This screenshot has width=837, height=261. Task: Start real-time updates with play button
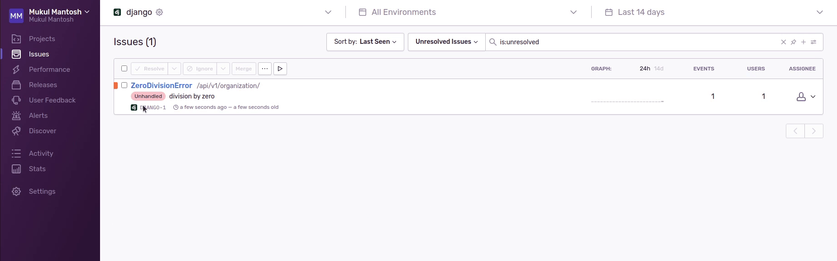280,69
